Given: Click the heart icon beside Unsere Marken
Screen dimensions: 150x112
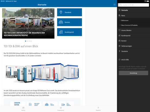Looking at the screenshot, I should coord(119,30).
